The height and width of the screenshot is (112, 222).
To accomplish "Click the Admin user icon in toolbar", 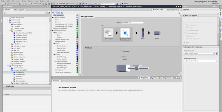I will [x=121, y=3].
